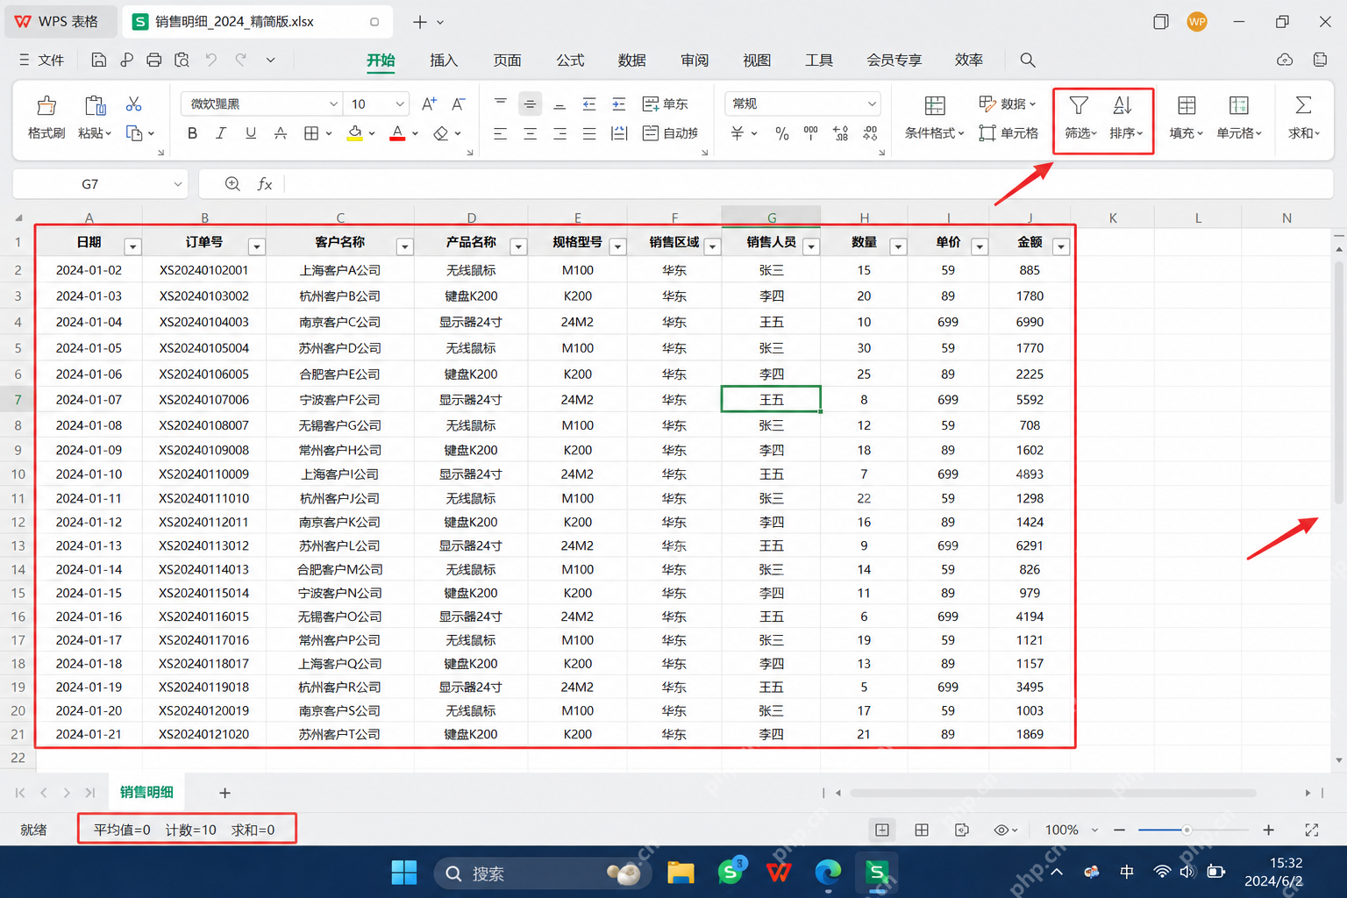
Task: Click the Format Painter (格式刷) icon
Action: coord(46,106)
